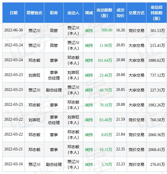
Task: Select the 1982.26万 holdings cell
Action: (x=157, y=105)
